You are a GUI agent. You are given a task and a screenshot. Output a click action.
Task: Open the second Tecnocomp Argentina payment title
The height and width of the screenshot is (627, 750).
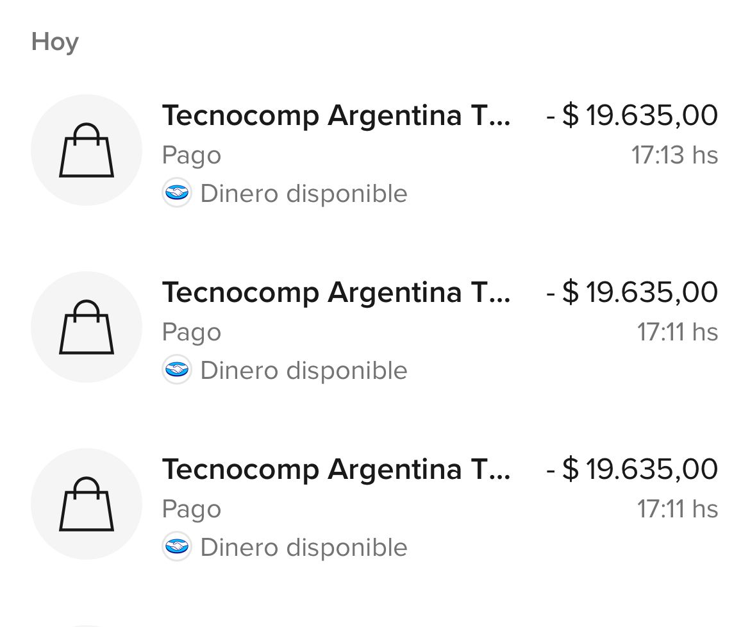pyautogui.click(x=337, y=293)
